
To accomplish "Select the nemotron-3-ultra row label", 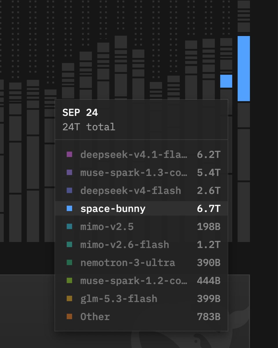I will pos(128,262).
